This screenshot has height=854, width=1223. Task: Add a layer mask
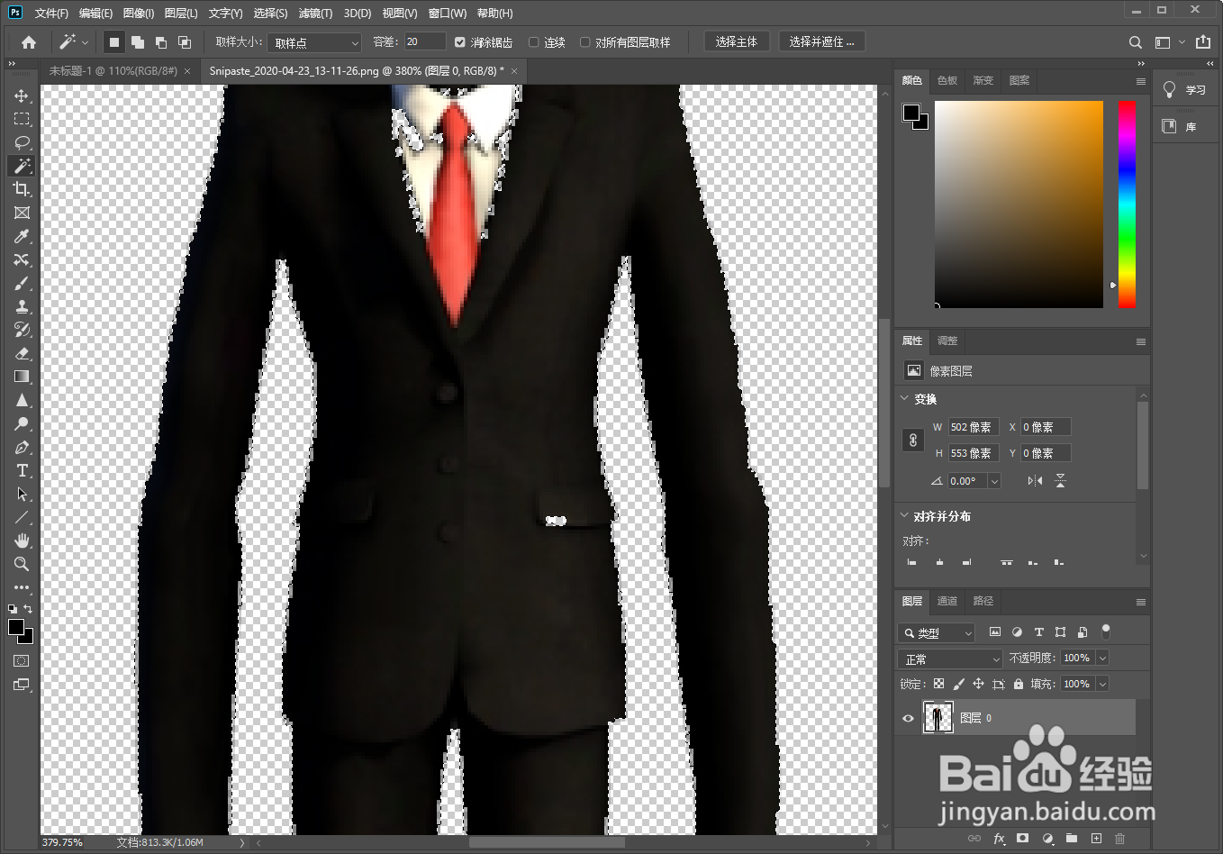1022,838
